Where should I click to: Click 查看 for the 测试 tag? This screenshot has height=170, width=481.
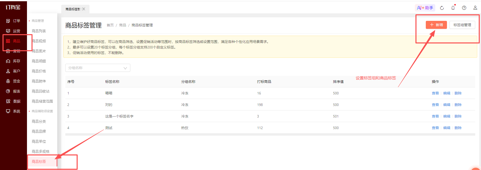point(435,128)
